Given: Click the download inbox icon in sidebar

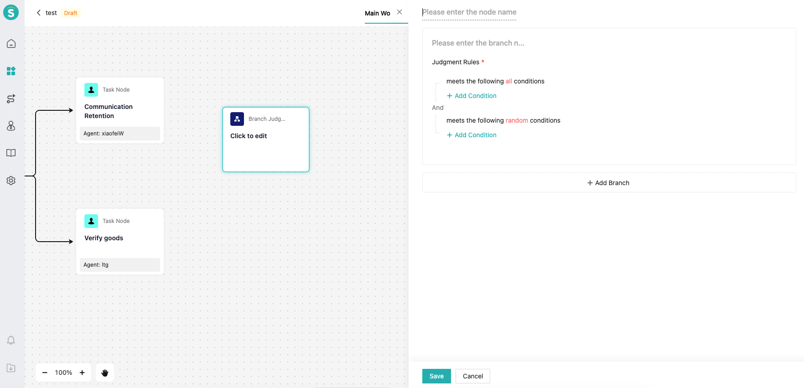Looking at the screenshot, I should pyautogui.click(x=11, y=368).
